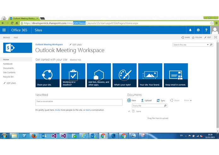Click the Windows Start button
This screenshot has width=219, height=155.
(x=4, y=136)
